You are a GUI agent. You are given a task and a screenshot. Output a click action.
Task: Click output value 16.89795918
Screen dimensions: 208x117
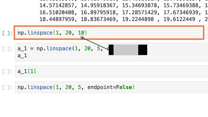point(98,12)
